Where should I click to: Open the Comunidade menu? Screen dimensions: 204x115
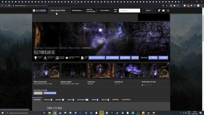coord(106,11)
